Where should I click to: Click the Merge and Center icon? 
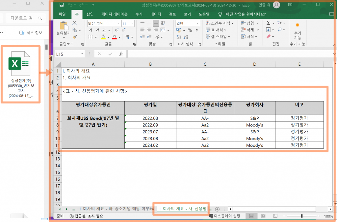point(163,30)
